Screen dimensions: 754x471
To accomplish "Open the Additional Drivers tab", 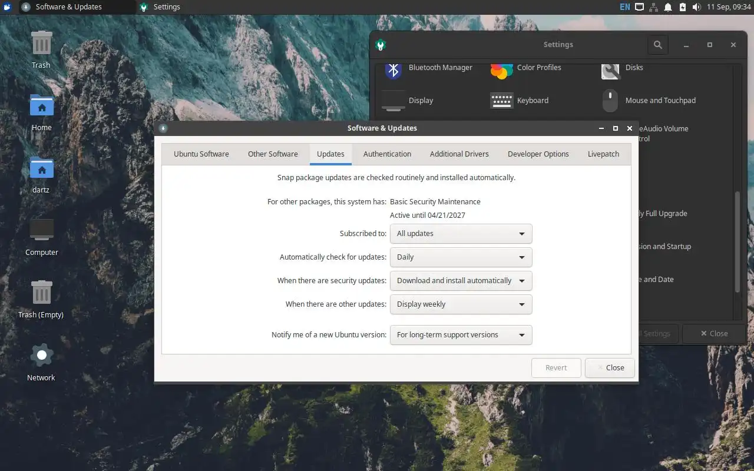I will coord(459,154).
